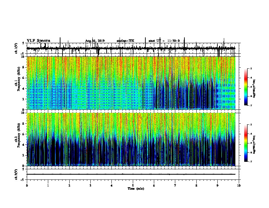Click the ch.1 spectrogram color scale bar
The image size is (269, 208).
pos(246,87)
